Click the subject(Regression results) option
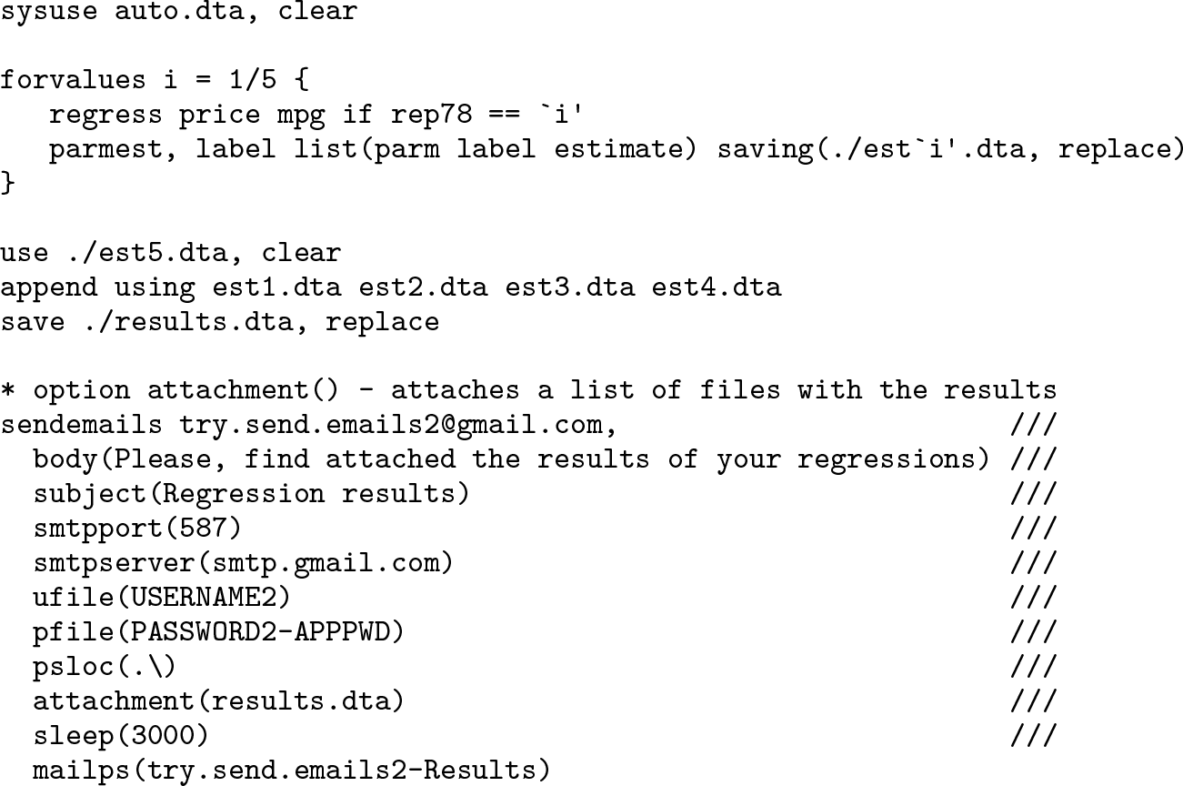1183x786 pixels. click(x=252, y=495)
